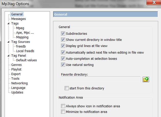Open the Networking options page

19,83
